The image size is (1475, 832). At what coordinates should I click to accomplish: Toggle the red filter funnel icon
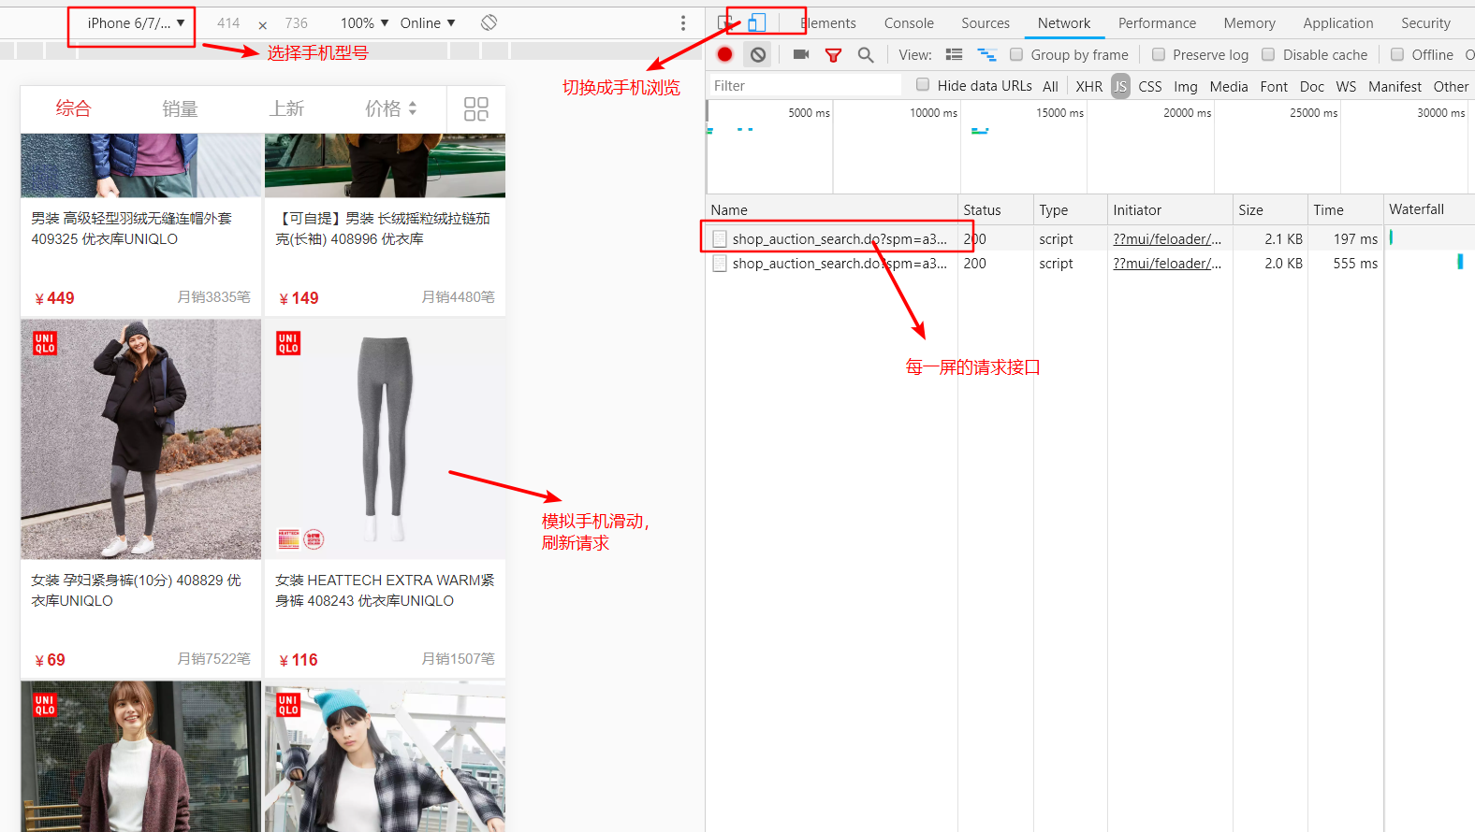pyautogui.click(x=833, y=55)
